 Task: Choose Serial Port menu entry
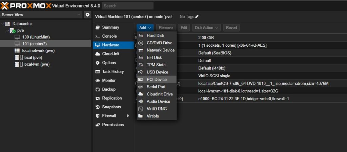pyautogui.click(x=157, y=87)
